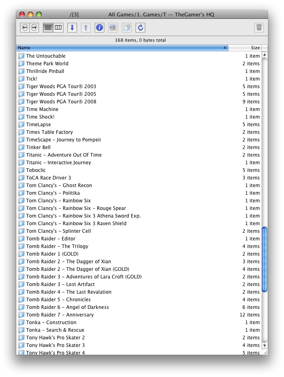The height and width of the screenshot is (377, 284).
Task: Click the image preview toolbar icon
Action: tap(113, 28)
